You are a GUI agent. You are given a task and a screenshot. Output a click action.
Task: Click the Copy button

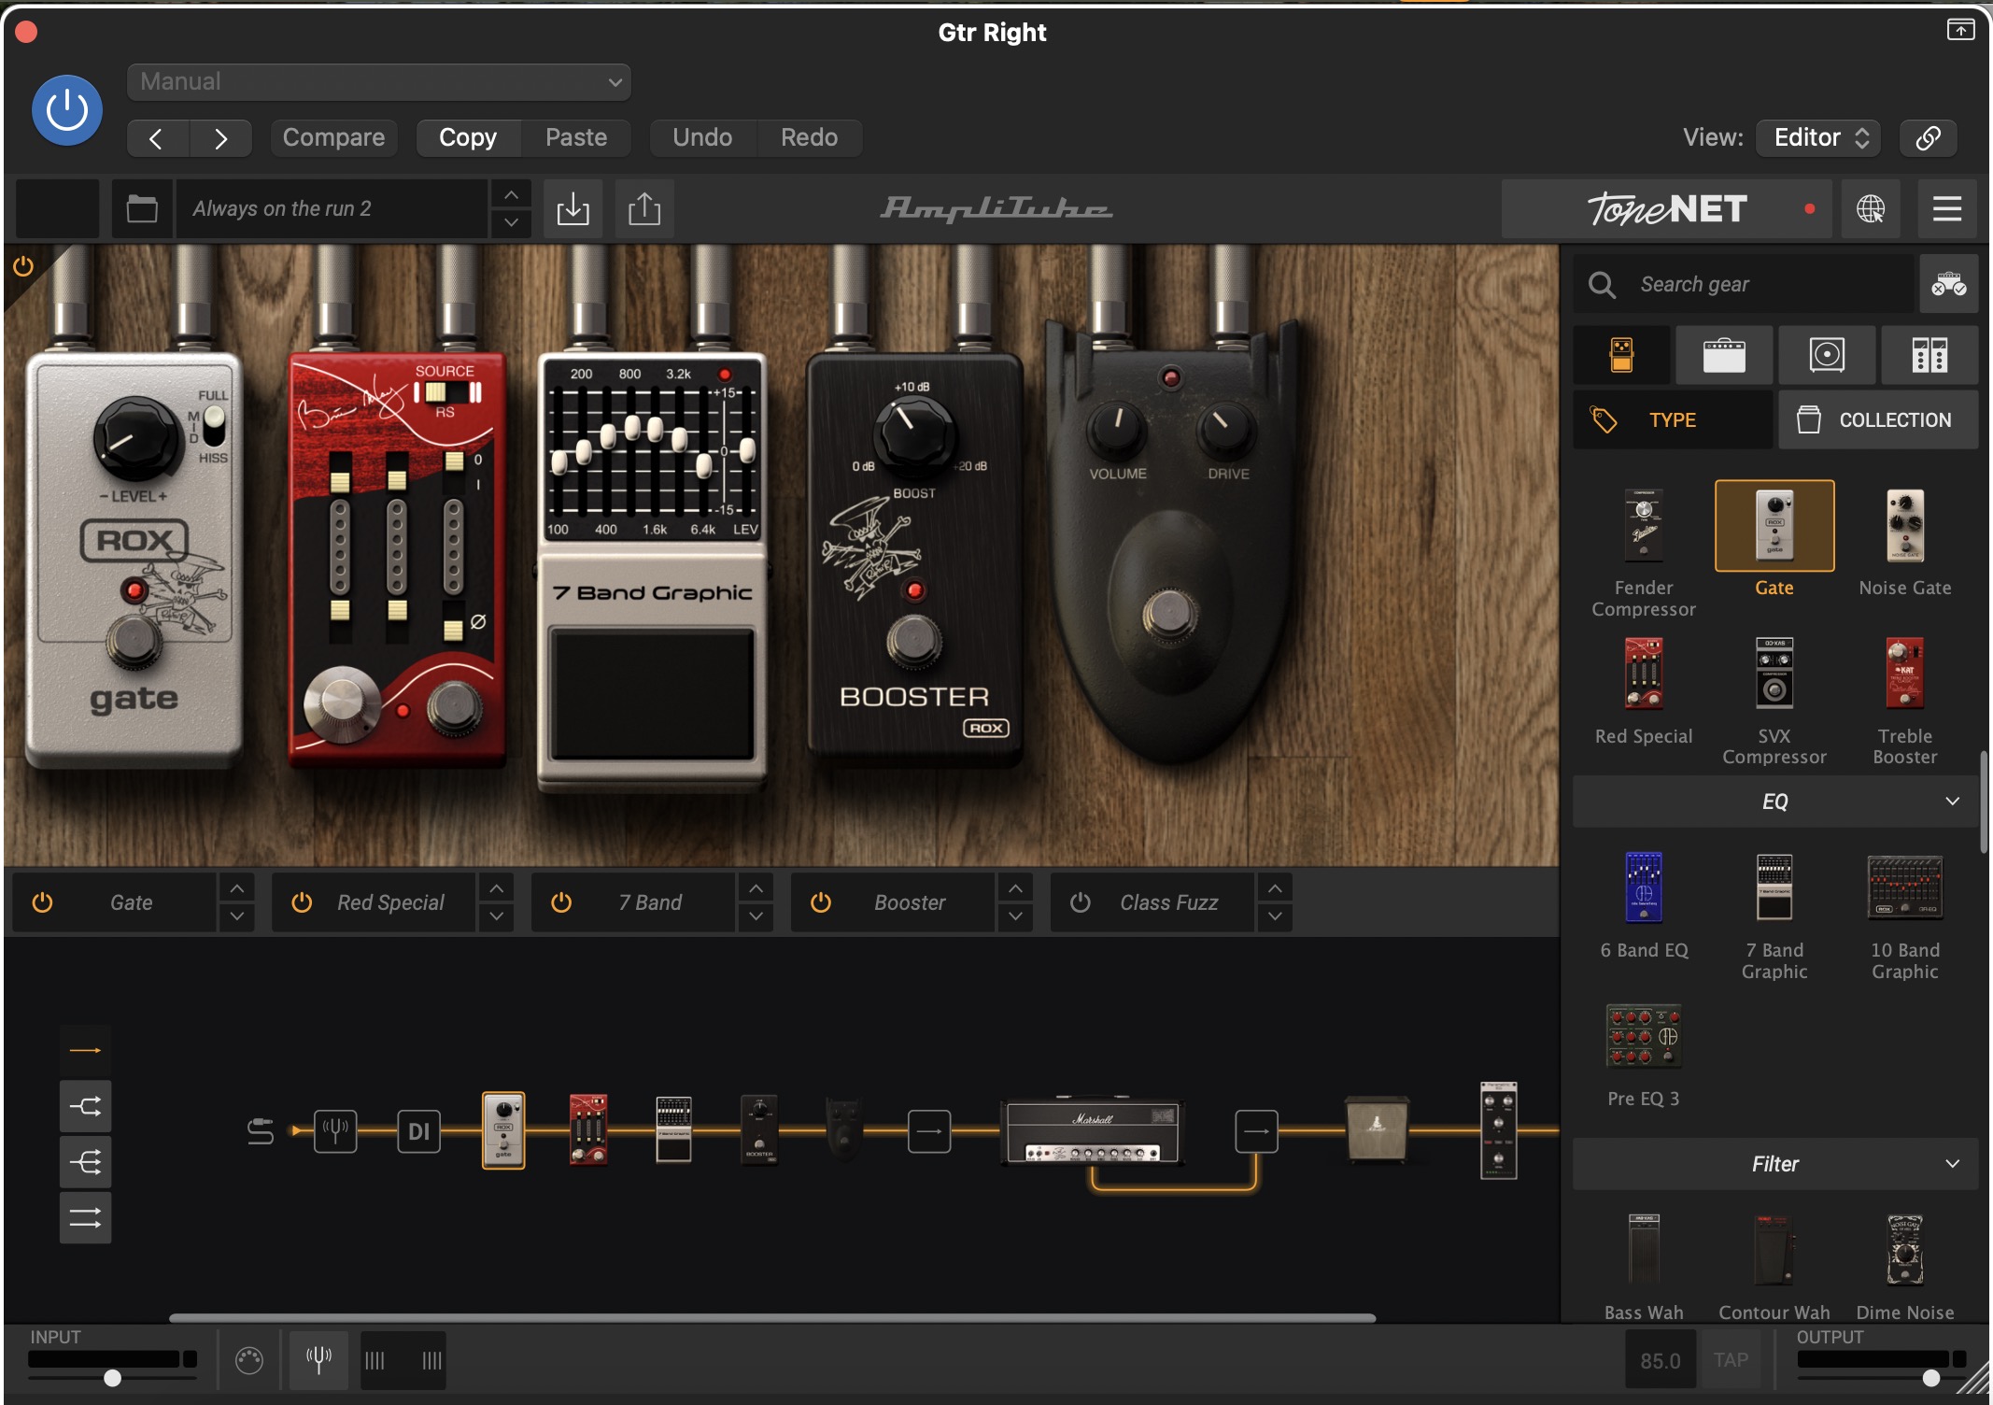[x=468, y=138]
